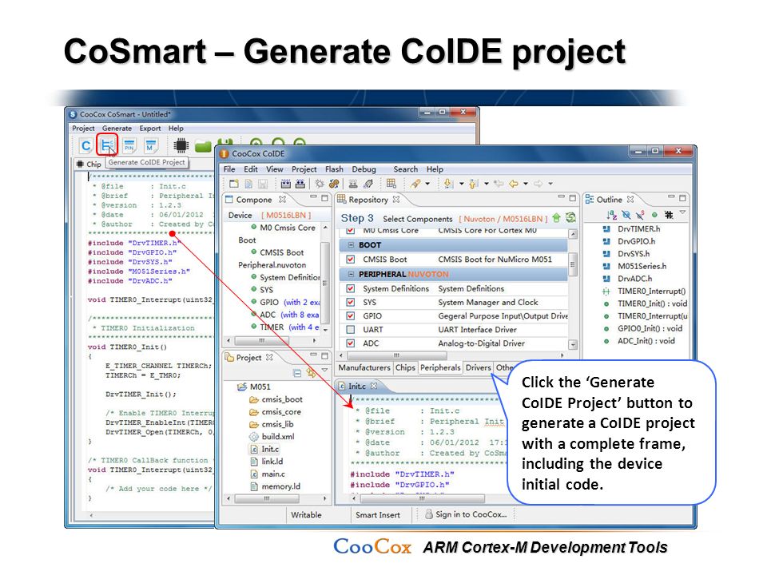Toggle the SYS component checkbox
The image size is (767, 575).
tap(350, 302)
